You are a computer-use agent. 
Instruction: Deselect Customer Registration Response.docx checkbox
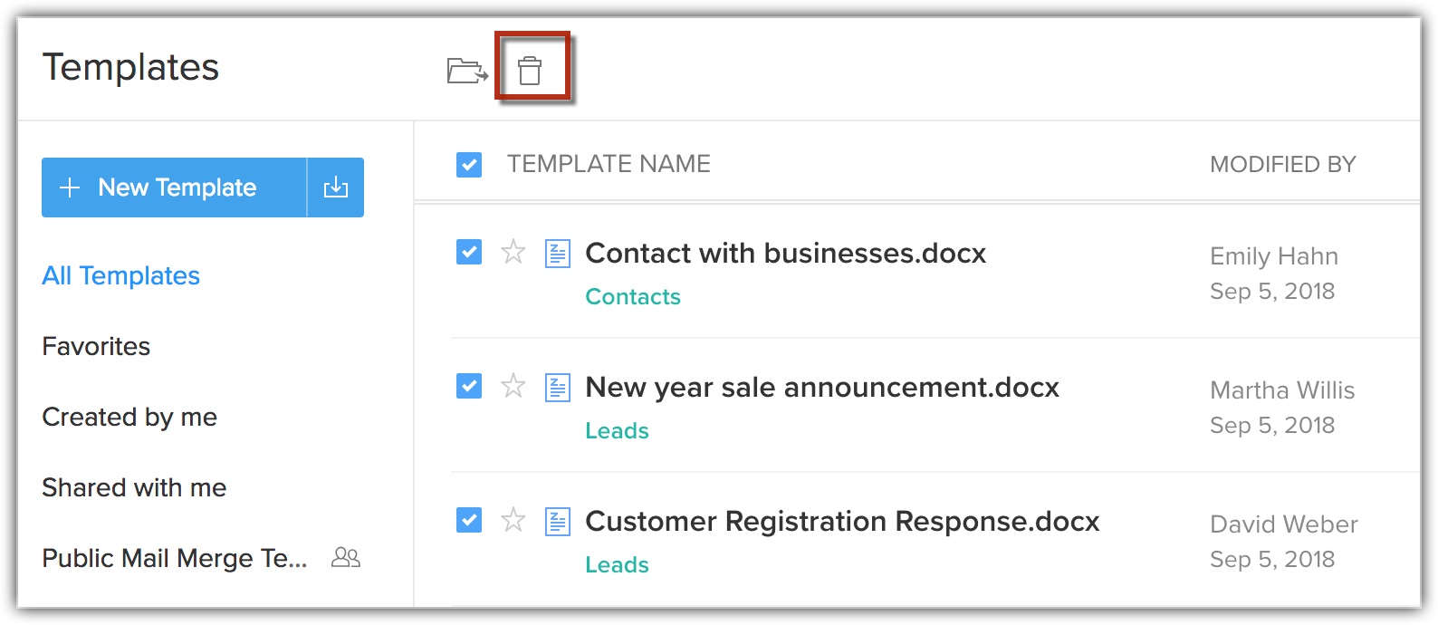[469, 520]
